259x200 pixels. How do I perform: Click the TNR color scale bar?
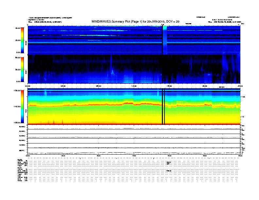22,107
